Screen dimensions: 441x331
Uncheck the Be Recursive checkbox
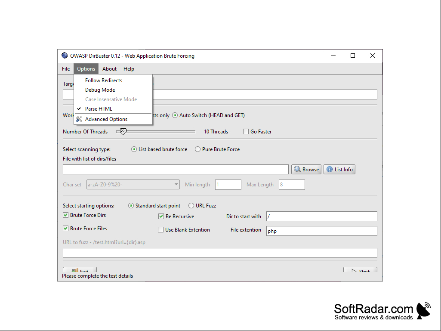pos(161,217)
